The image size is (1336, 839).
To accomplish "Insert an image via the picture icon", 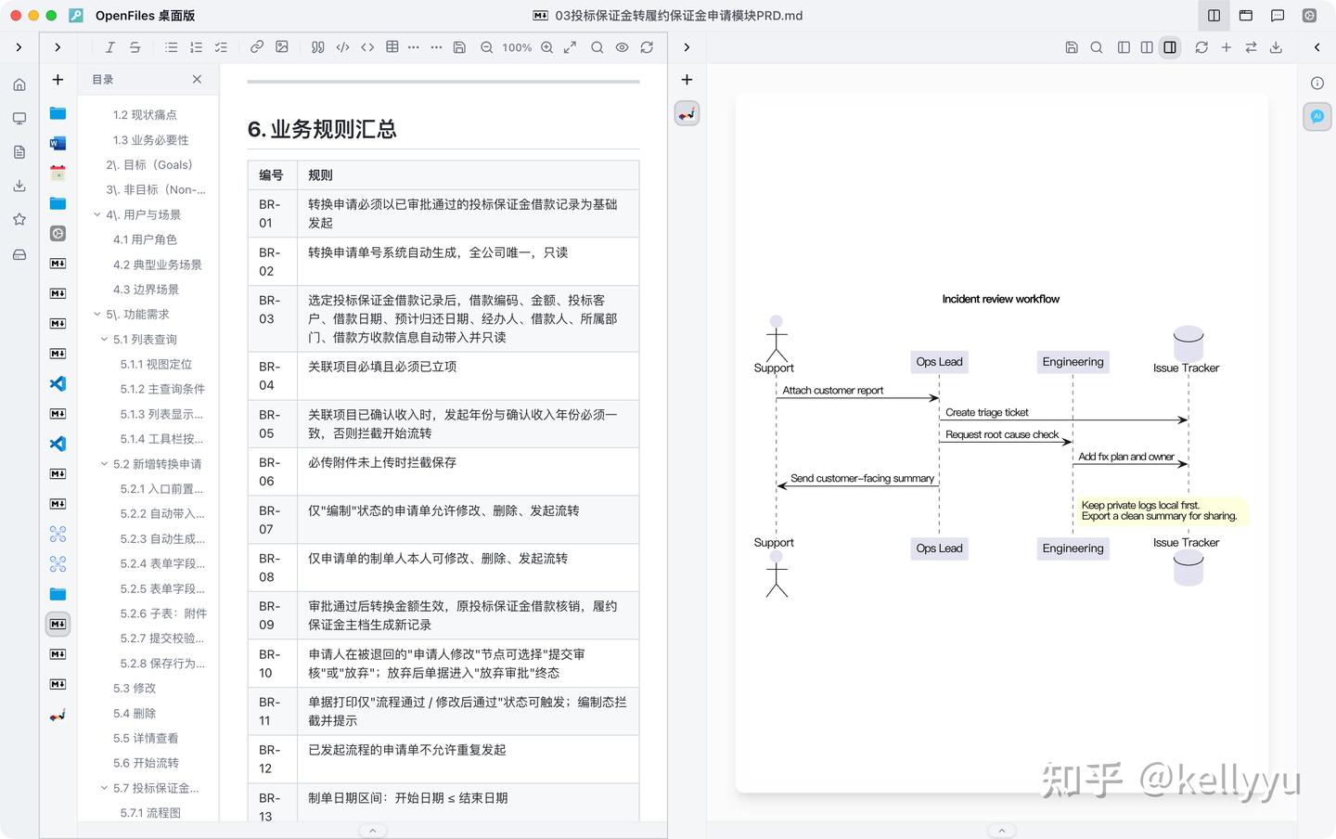I will [x=282, y=47].
